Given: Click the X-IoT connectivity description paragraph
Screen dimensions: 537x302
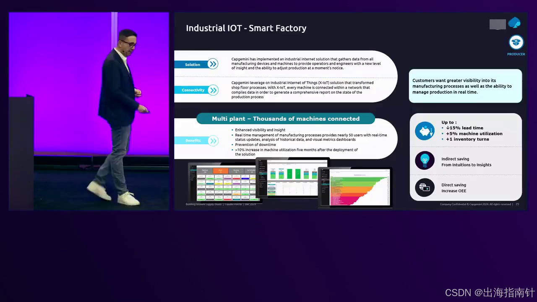Looking at the screenshot, I should point(302,90).
